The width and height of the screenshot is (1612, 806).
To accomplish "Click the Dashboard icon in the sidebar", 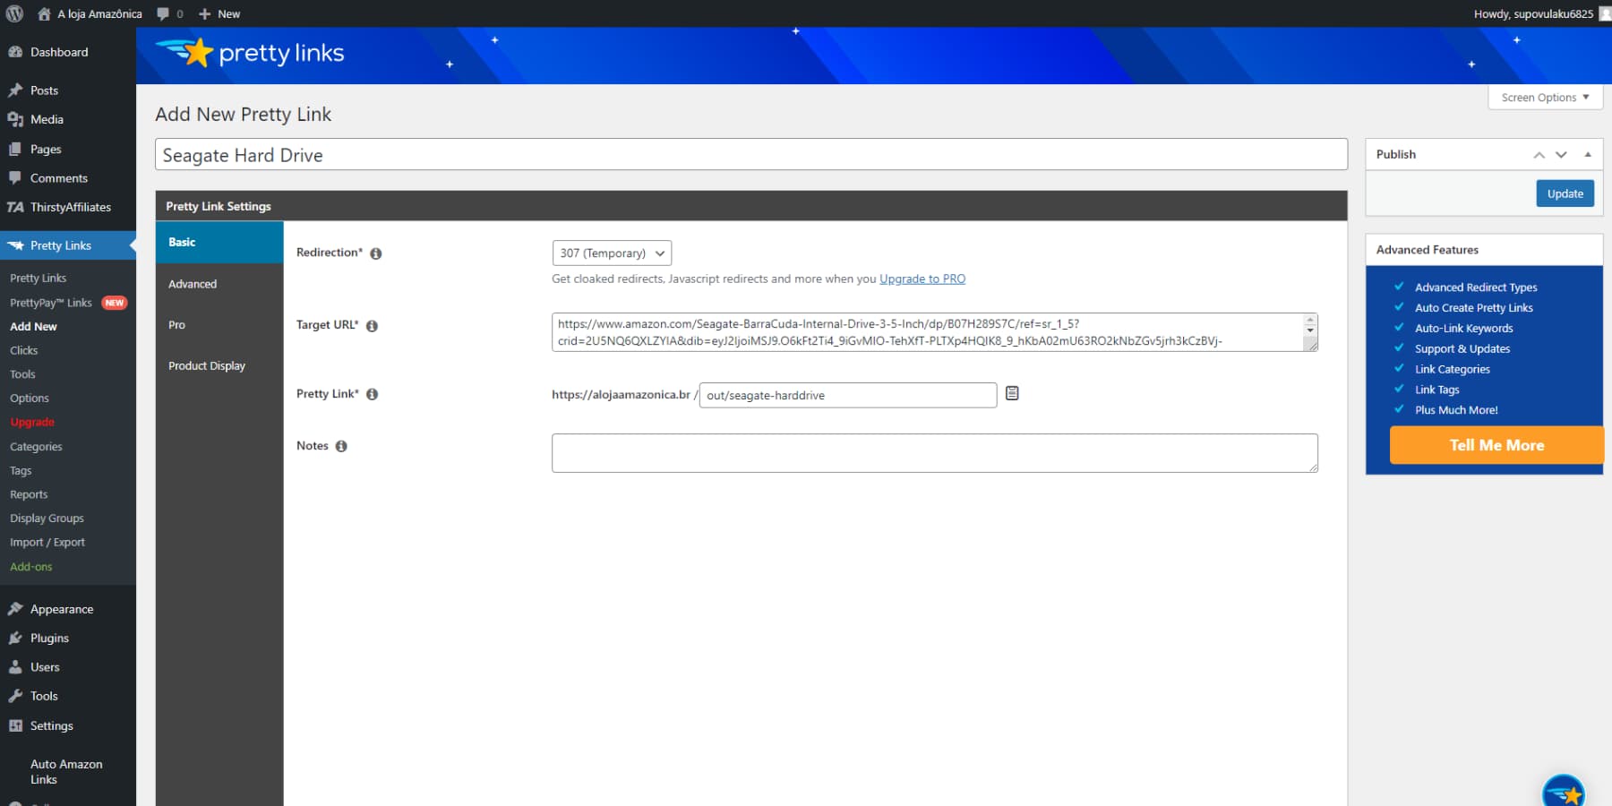I will point(14,51).
